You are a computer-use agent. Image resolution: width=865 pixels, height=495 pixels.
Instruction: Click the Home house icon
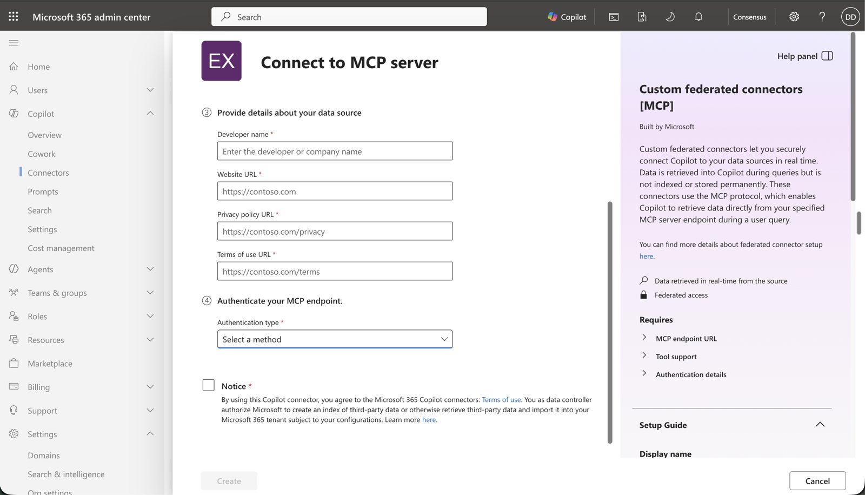(14, 67)
